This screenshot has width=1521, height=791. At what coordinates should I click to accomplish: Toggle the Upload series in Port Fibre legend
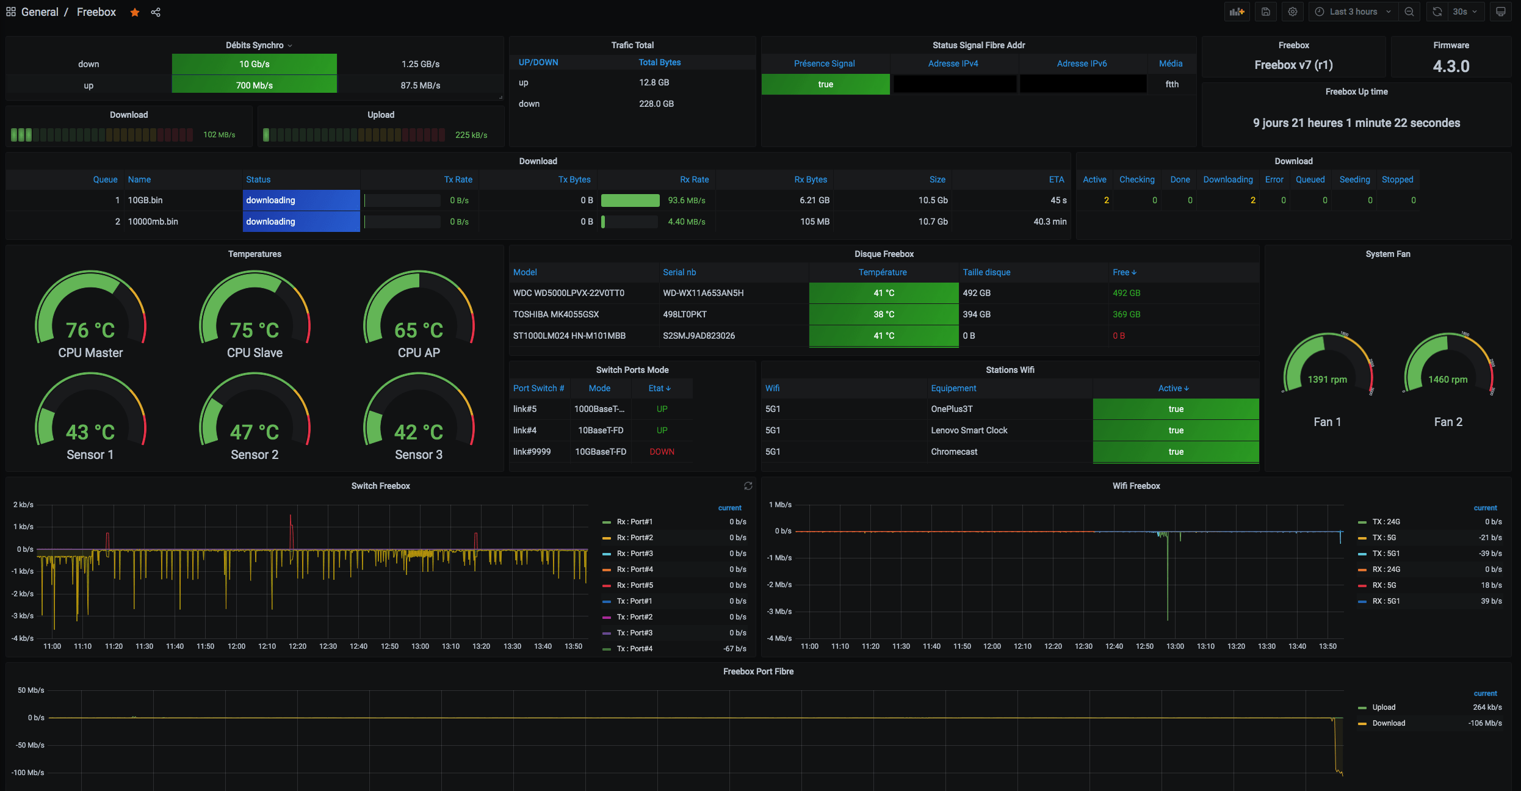pos(1384,707)
